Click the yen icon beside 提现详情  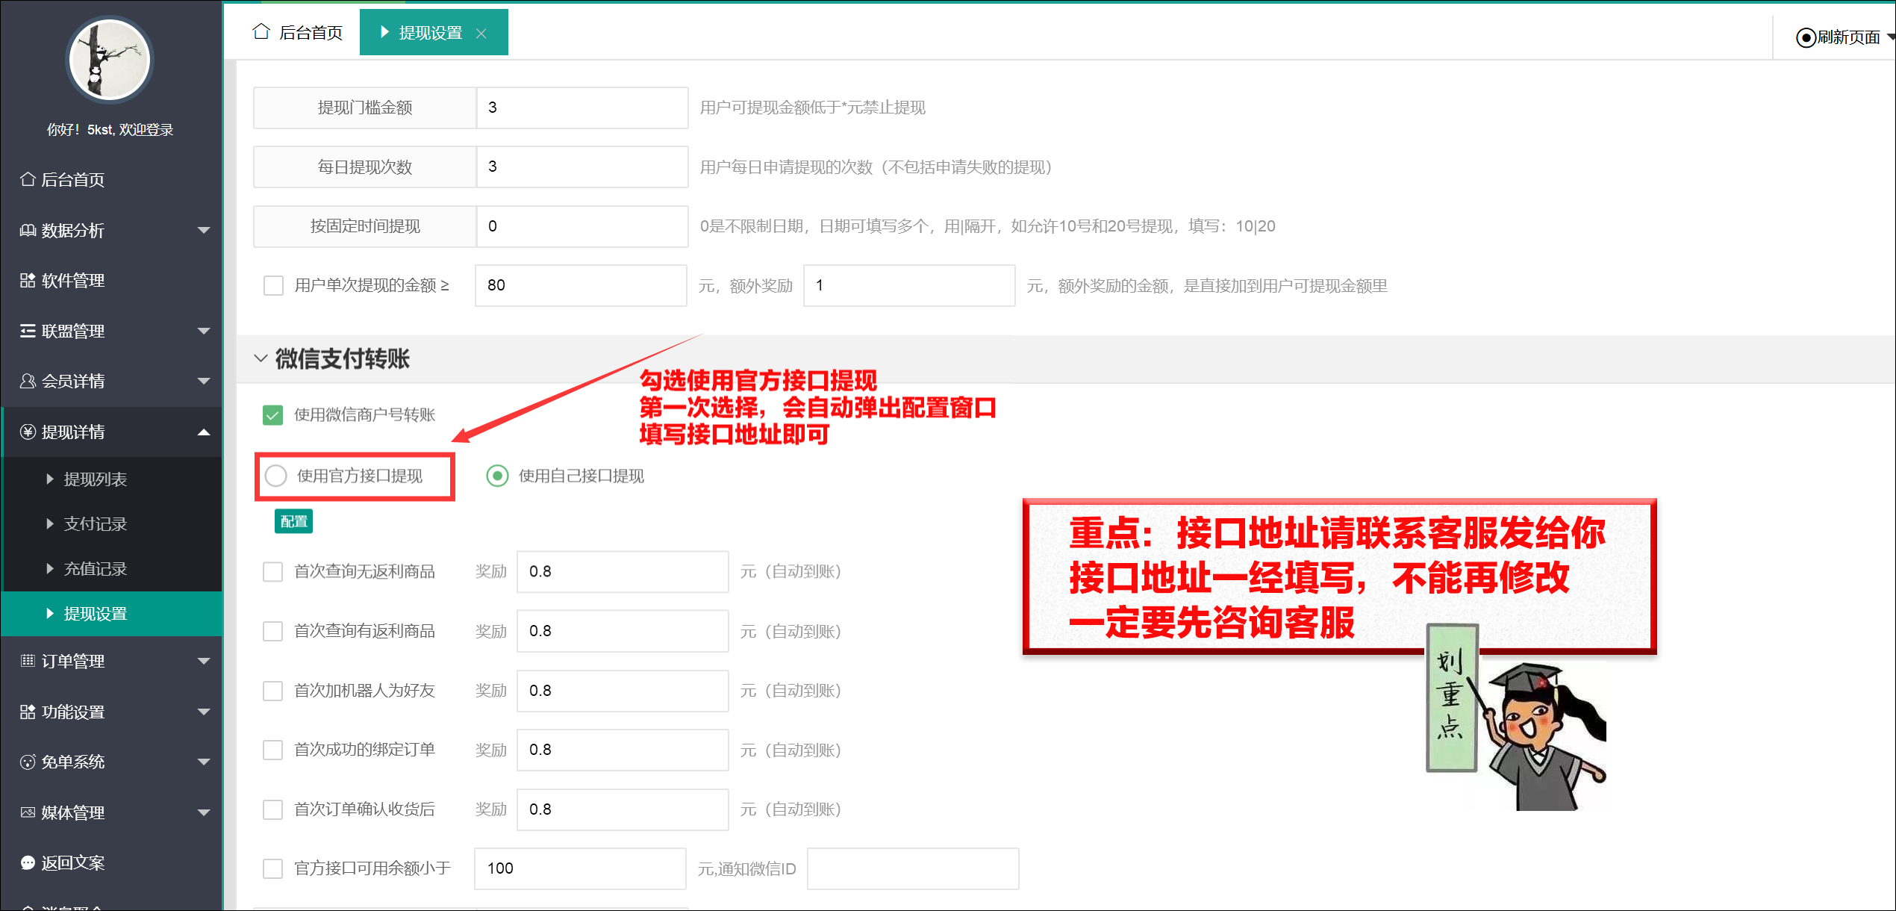coord(28,432)
